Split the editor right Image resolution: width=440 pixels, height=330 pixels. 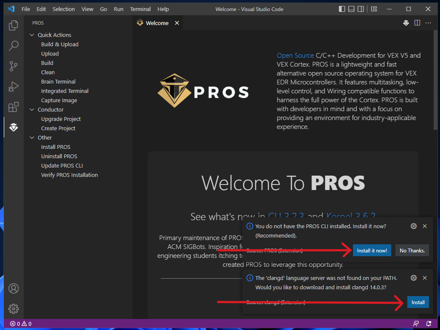pos(417,23)
